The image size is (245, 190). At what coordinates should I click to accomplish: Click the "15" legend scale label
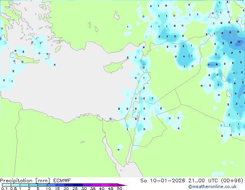57,188
